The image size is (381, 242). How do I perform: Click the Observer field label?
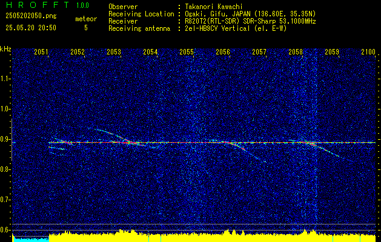click(x=123, y=7)
